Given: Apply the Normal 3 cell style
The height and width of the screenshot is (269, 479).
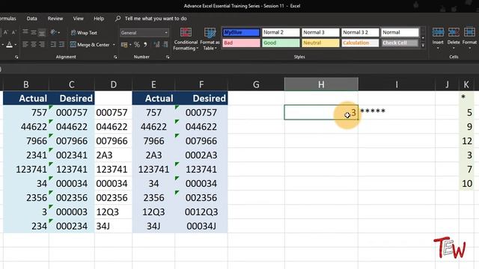Looking at the screenshot, I should tap(320, 32).
